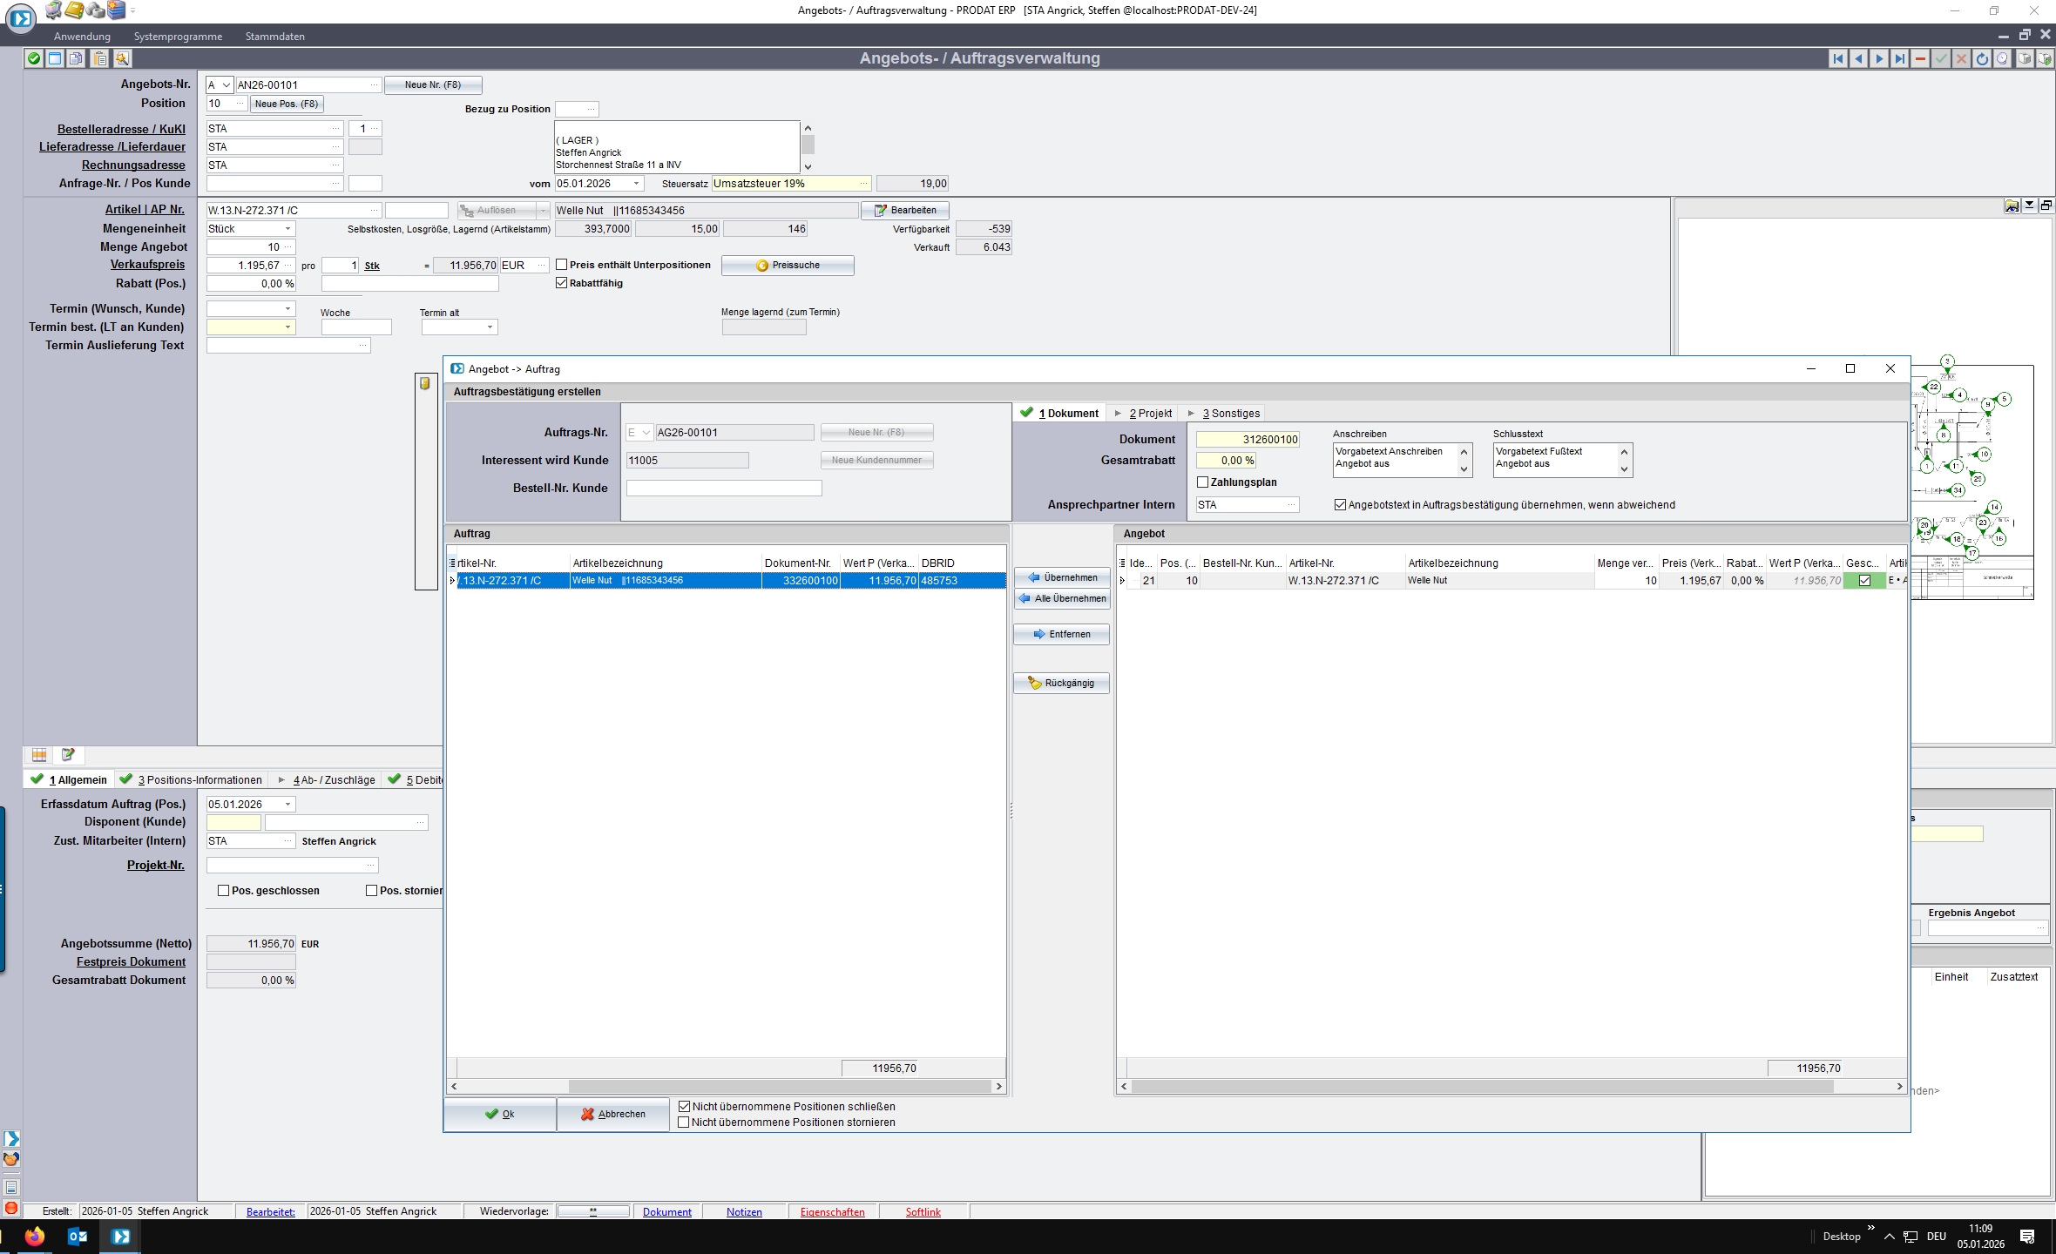This screenshot has height=1254, width=2056.
Task: Click the magic wand toolbar icon
Action: click(x=122, y=58)
